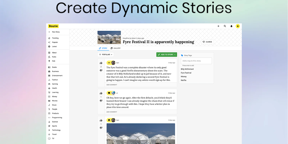
Task: Open the yellow B profile avatar
Action: pos(238,26)
